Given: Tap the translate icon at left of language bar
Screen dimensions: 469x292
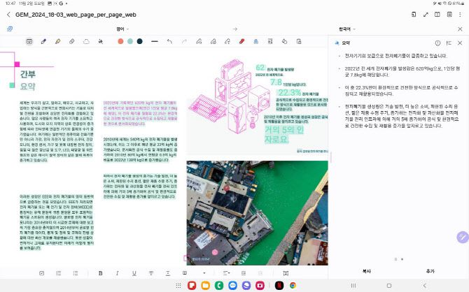Looking at the screenshot, I should (x=10, y=29).
